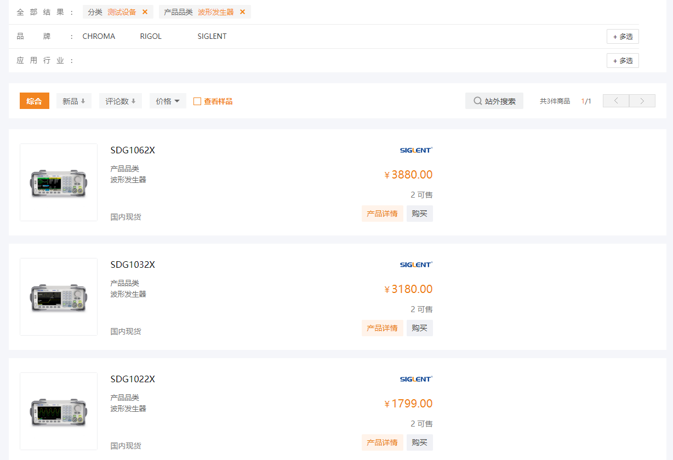Select the ¥1799.00 price text

(x=408, y=404)
